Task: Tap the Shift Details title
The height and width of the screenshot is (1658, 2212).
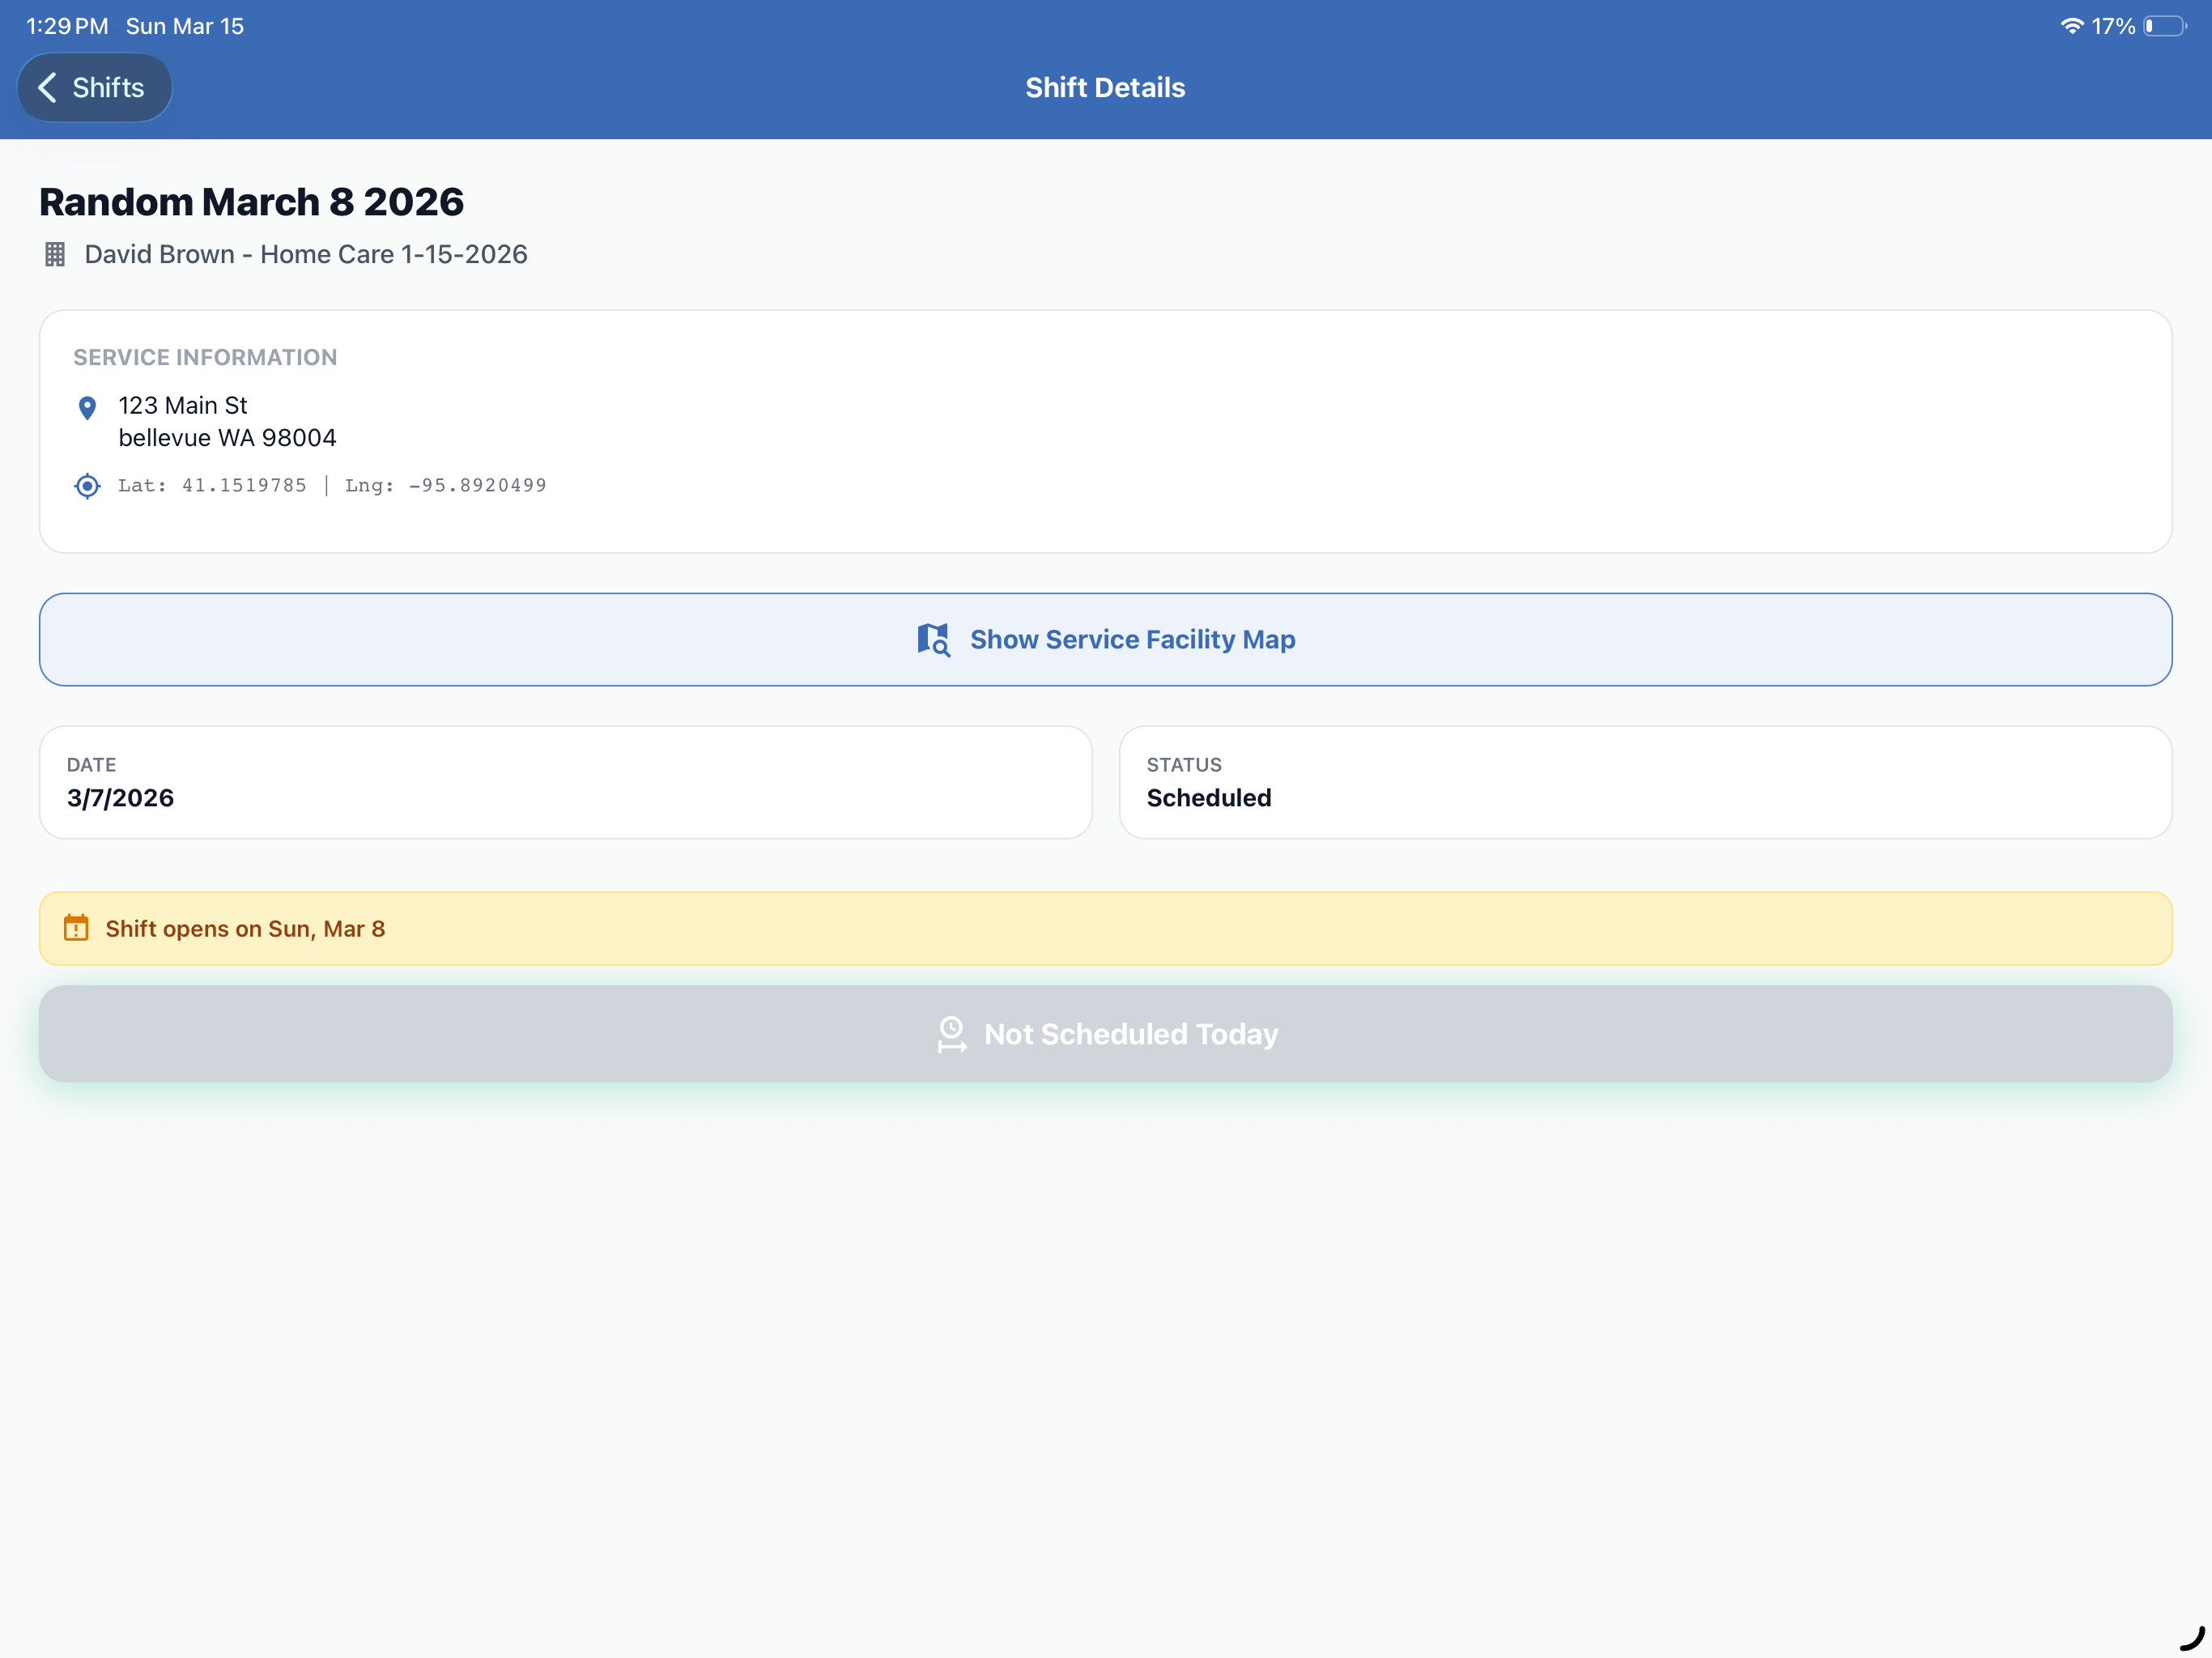Action: click(1105, 87)
